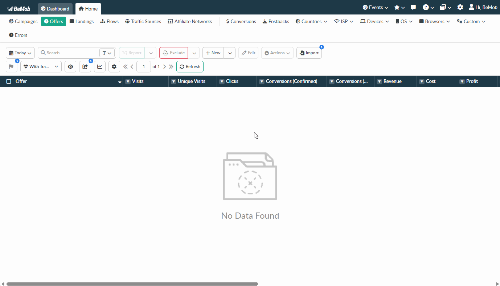Select the Home tab
This screenshot has width=500, height=286.
[x=88, y=9]
